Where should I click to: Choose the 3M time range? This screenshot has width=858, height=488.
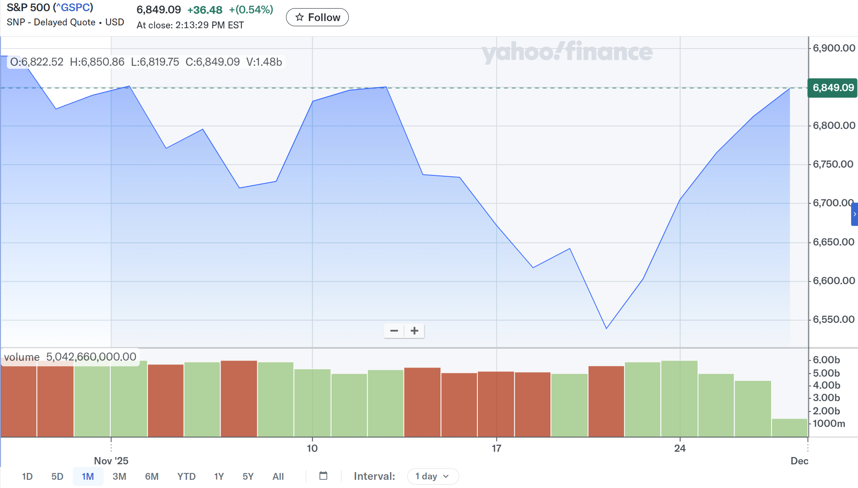point(119,476)
